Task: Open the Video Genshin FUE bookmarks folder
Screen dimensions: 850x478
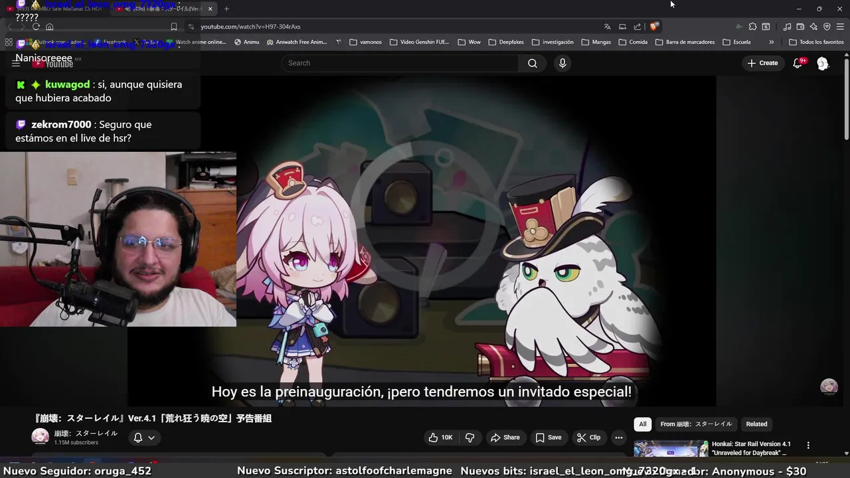Action: (419, 42)
